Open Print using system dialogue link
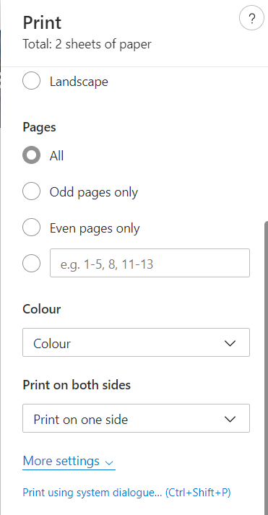Screen dimensions: 268x515 126,493
